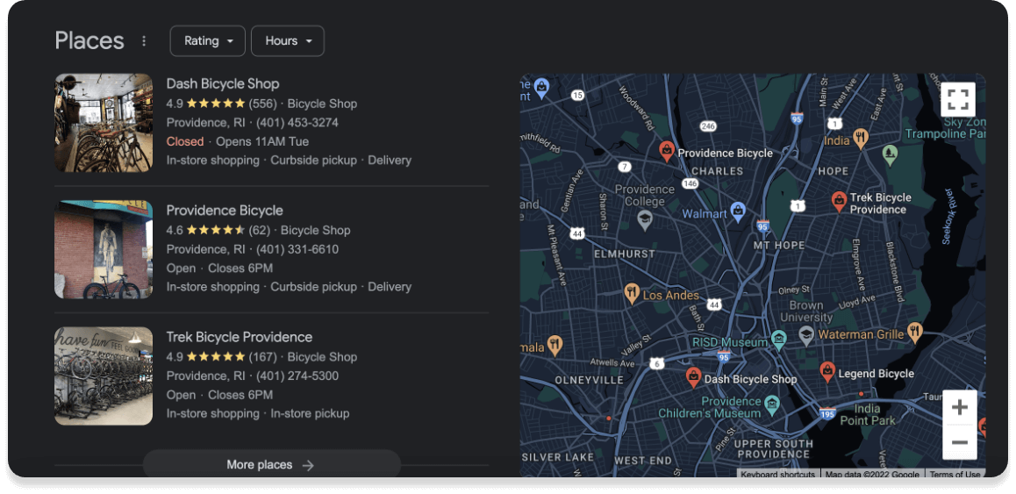1016x494 pixels.
Task: Click the Trek listing 'In-store pickup' text
Action: click(310, 413)
